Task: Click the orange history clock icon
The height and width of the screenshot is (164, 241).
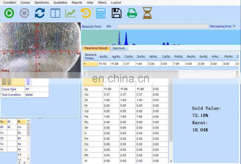Action: pyautogui.click(x=86, y=13)
